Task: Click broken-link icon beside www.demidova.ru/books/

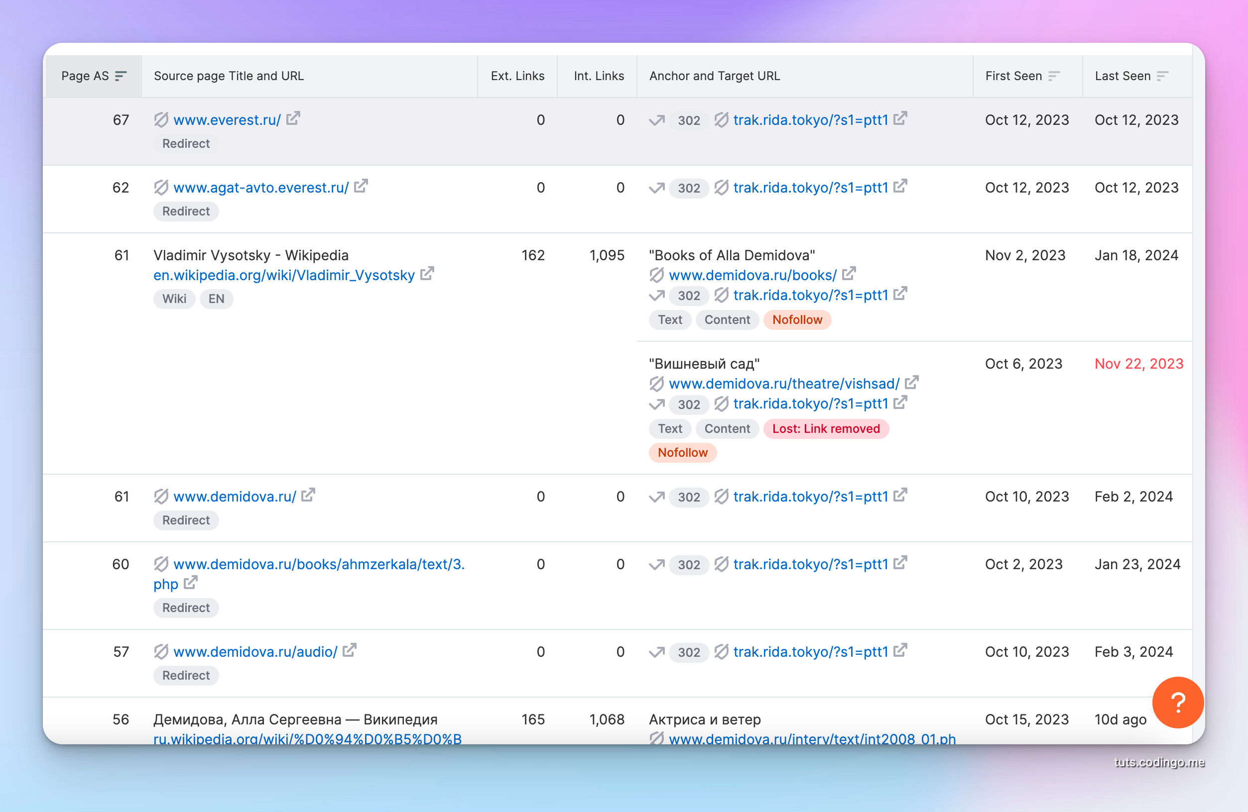Action: (x=656, y=275)
